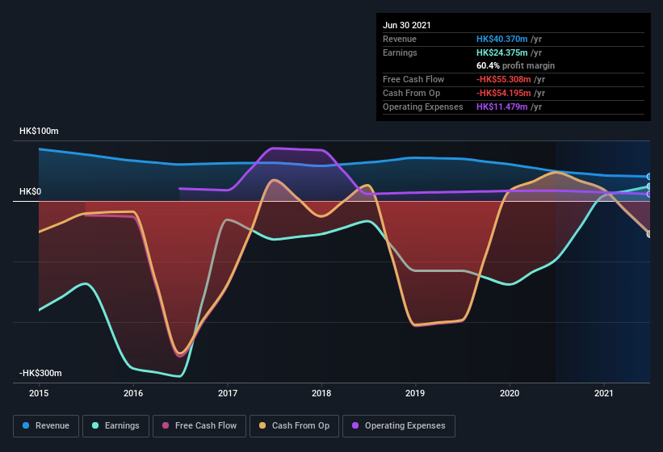Click the Revenue row label in the tooltip

coord(400,39)
